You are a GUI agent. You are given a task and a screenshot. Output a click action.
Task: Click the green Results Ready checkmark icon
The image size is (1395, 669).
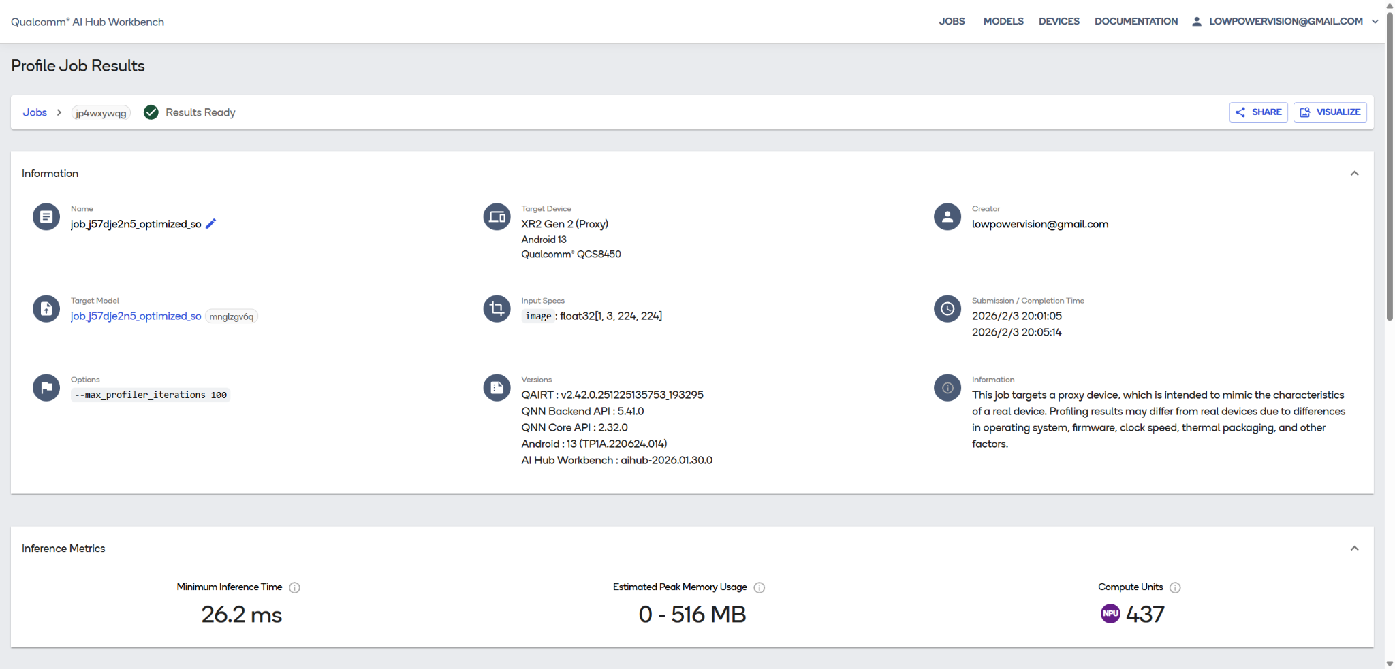[151, 112]
